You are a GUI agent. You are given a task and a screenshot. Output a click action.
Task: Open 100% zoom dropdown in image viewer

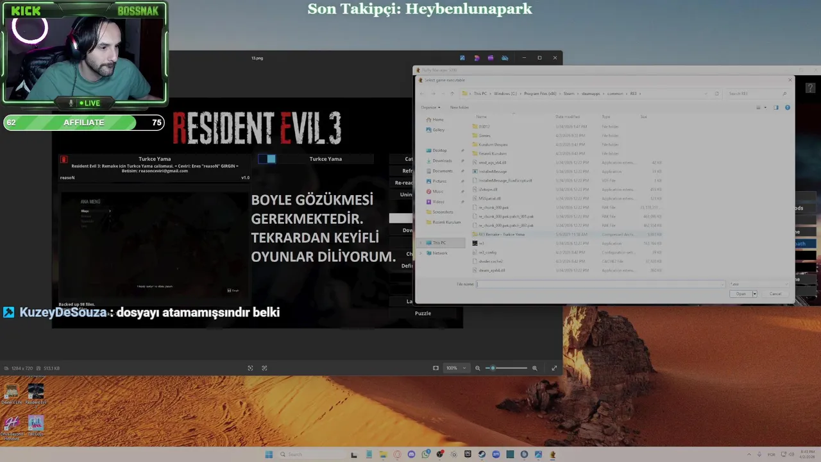[x=456, y=368]
